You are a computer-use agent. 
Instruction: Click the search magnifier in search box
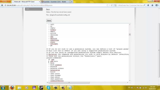point(144,5)
